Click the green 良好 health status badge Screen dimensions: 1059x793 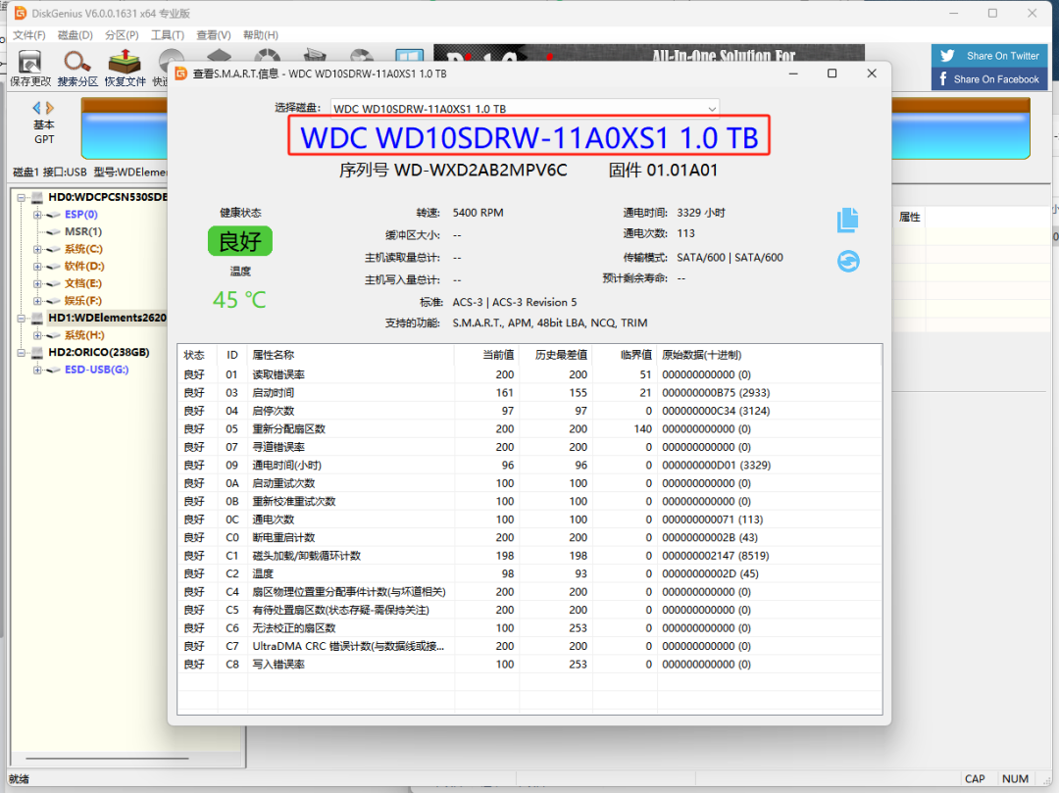coord(240,241)
